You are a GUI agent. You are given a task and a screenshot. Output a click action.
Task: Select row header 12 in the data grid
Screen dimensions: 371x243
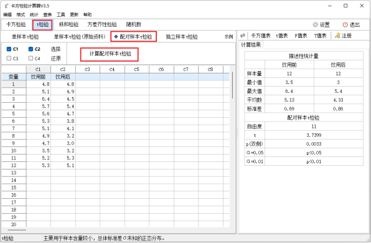(x=14, y=165)
